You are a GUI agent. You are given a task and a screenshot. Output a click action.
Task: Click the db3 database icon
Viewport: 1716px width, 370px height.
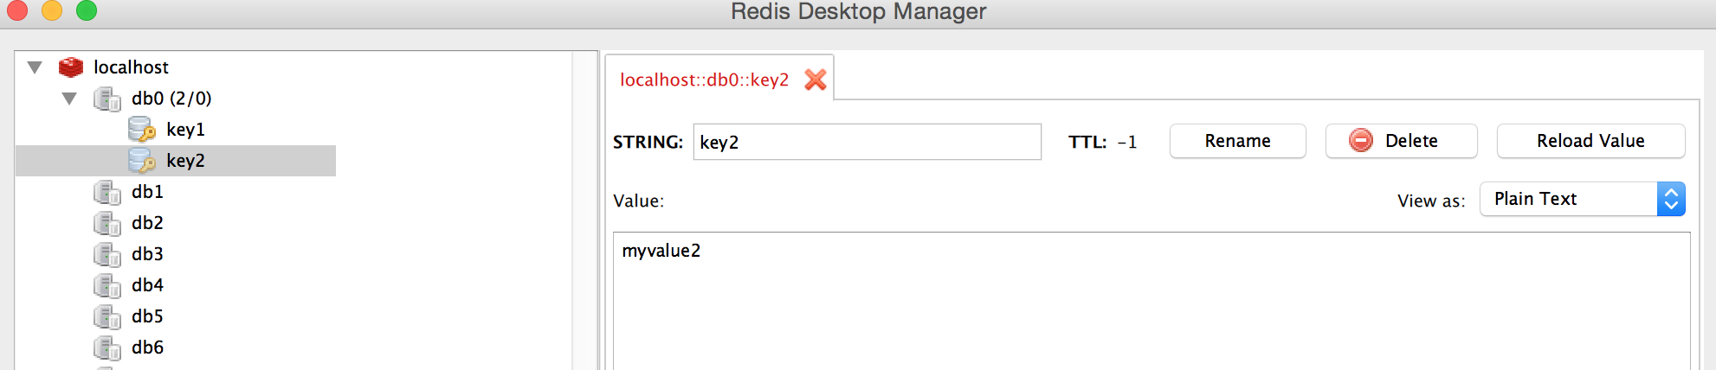(x=107, y=254)
